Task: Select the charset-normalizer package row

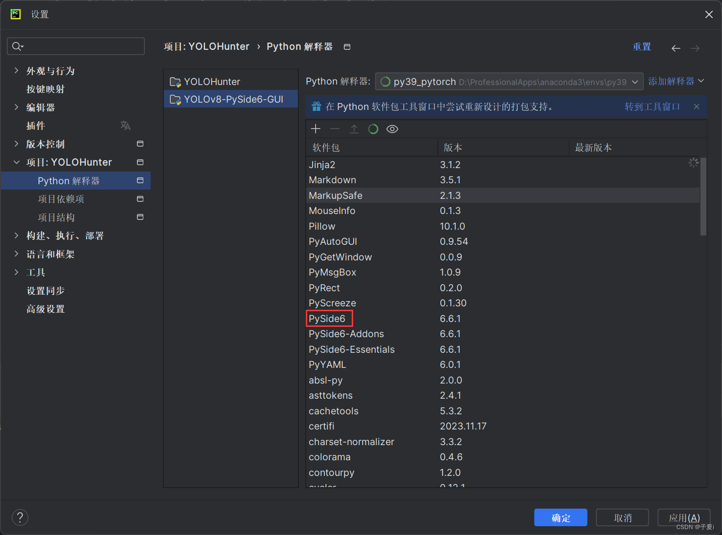Action: [503, 442]
